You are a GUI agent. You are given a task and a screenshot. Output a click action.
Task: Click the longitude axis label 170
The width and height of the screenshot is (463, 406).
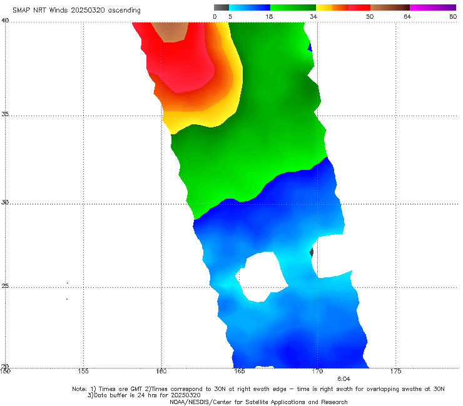[x=317, y=371]
